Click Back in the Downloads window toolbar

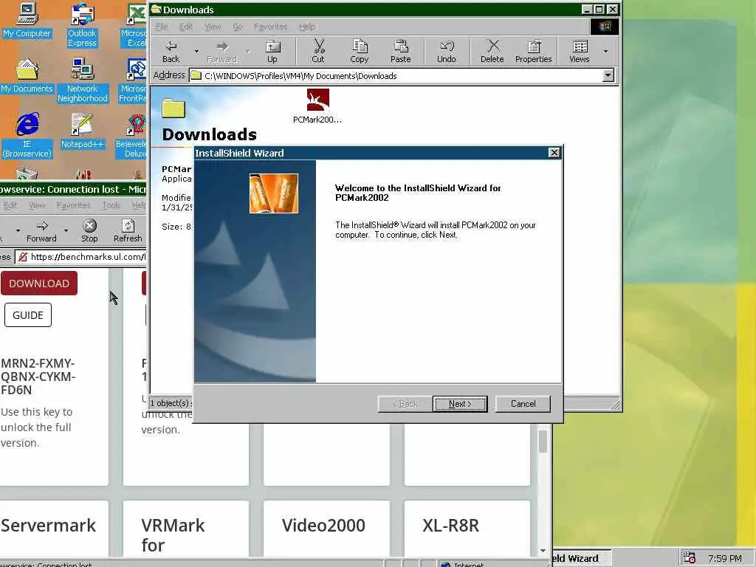(x=171, y=52)
